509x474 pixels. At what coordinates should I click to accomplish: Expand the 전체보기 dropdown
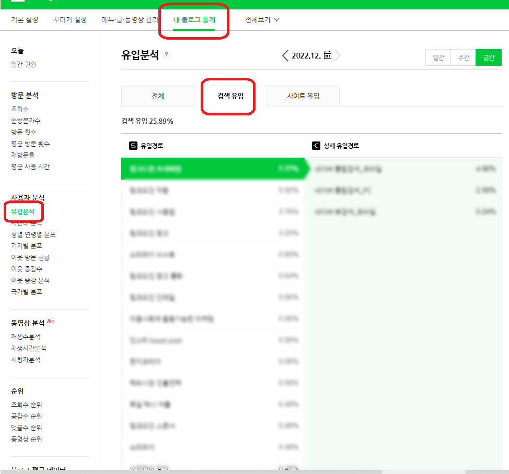(262, 20)
